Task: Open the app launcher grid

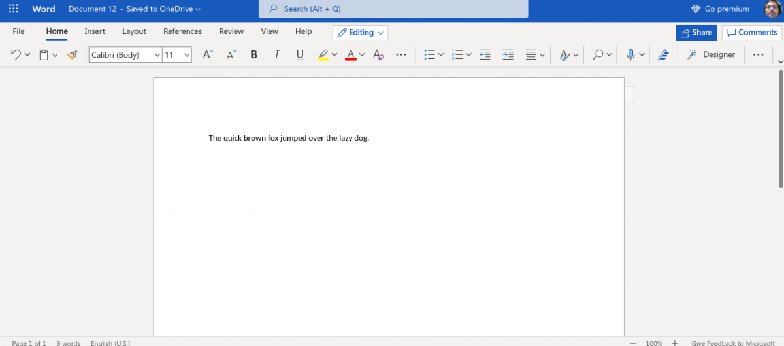Action: tap(14, 9)
